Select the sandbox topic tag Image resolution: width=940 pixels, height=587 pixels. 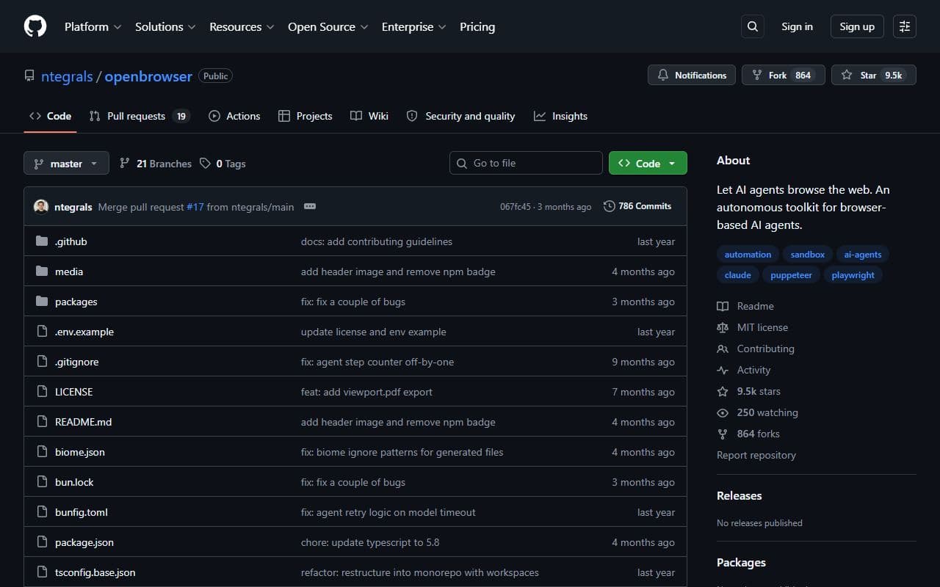coord(808,255)
